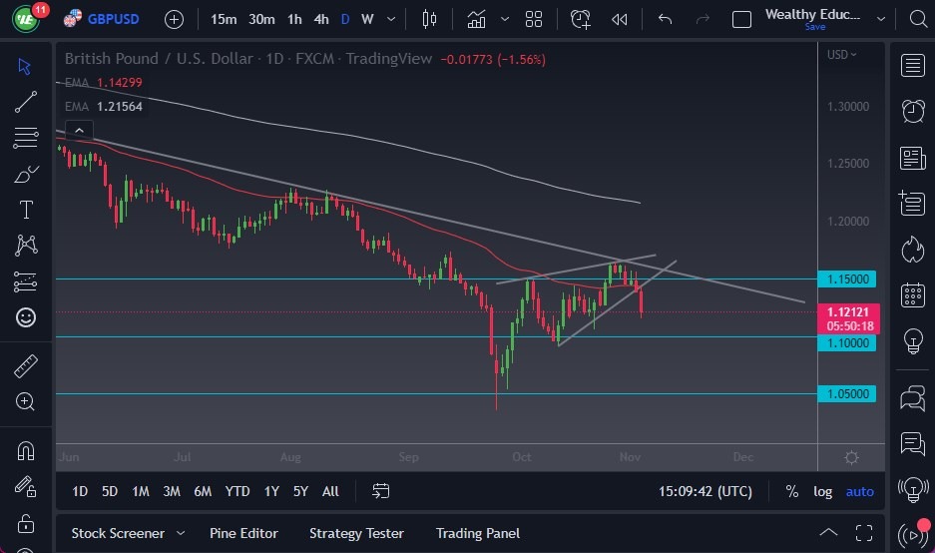Open the Ideas lightbulb icon
Viewport: 935px width, 553px height.
pos(912,341)
